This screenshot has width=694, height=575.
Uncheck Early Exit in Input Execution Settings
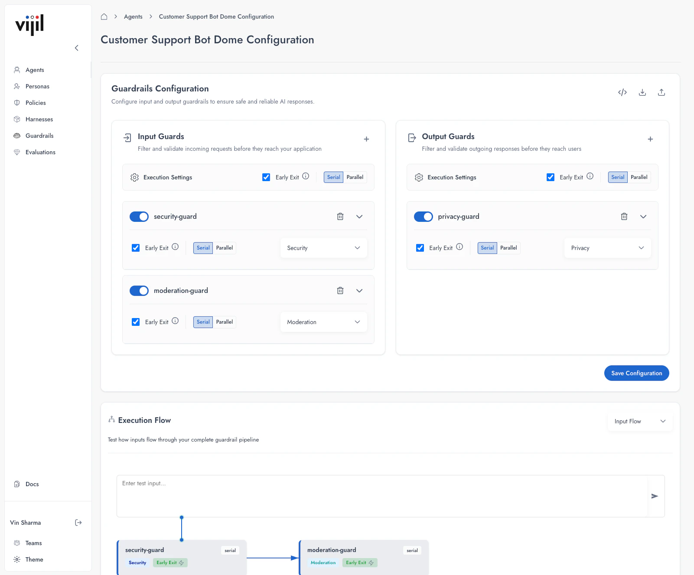click(x=266, y=177)
